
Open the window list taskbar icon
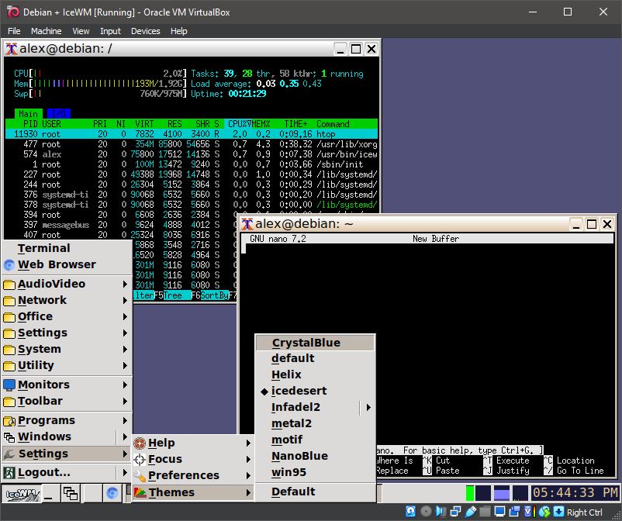(x=71, y=493)
